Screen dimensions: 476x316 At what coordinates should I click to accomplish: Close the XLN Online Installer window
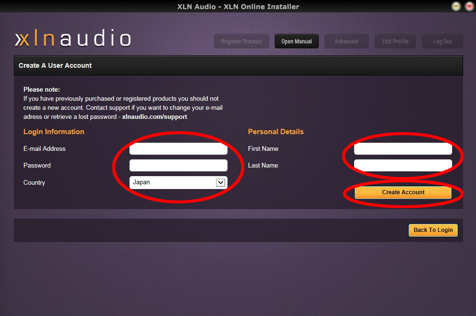pos(469,6)
